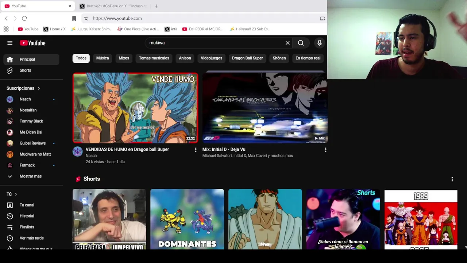Open the Nostalfan subscription channel

click(x=31, y=110)
